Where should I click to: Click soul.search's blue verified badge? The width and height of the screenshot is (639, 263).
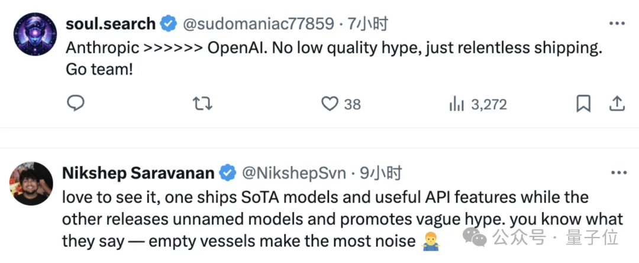point(169,24)
